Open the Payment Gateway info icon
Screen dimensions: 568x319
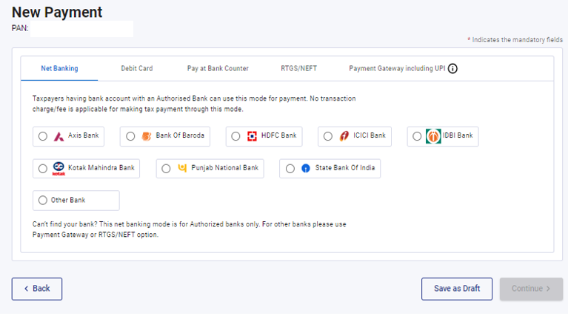pyautogui.click(x=452, y=69)
